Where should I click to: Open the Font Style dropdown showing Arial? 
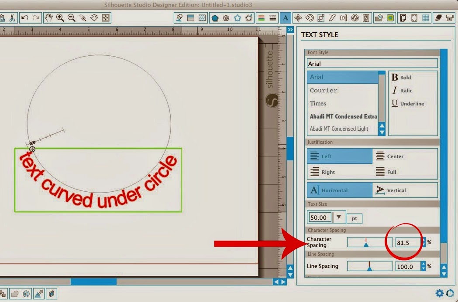372,63
